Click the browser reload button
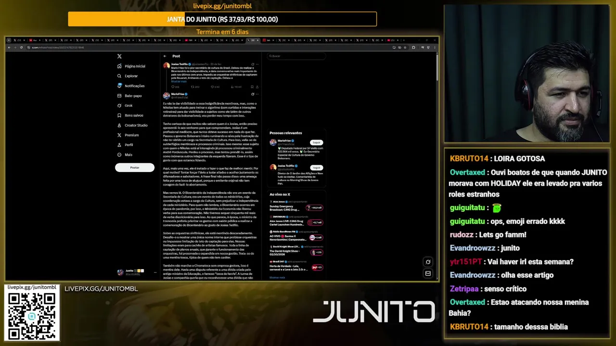 pyautogui.click(x=21, y=48)
